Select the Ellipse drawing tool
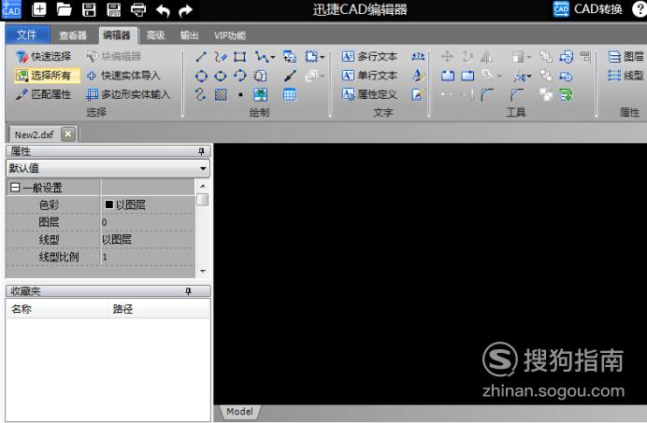Image resolution: width=647 pixels, height=423 pixels. pos(221,76)
